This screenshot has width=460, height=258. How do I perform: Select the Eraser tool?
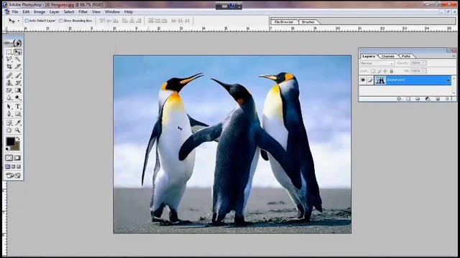[x=9, y=90]
